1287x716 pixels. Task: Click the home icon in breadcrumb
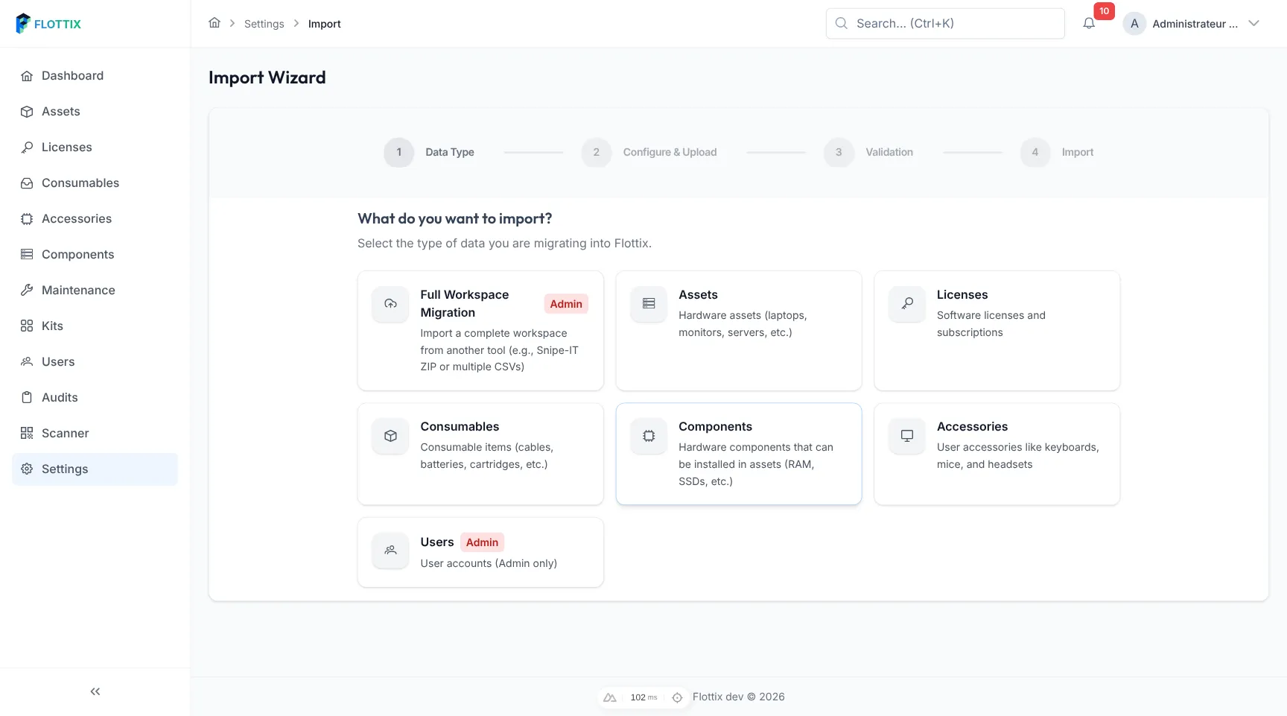pyautogui.click(x=214, y=23)
